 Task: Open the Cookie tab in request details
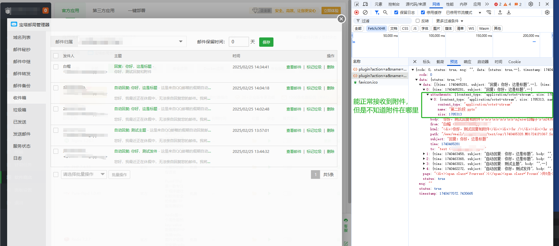click(x=514, y=62)
